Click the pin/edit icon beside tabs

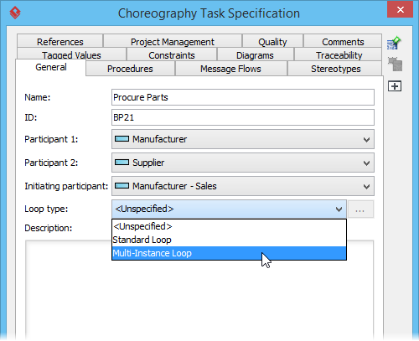[x=394, y=44]
